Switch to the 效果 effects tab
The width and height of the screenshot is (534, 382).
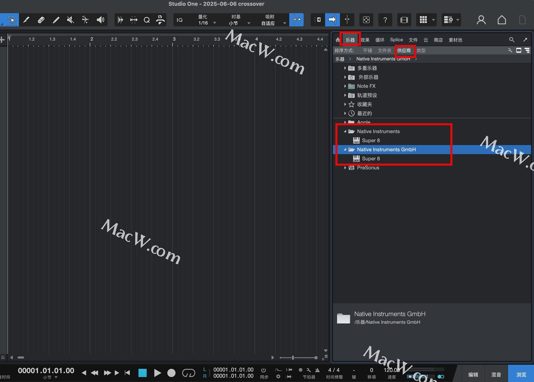coord(365,40)
